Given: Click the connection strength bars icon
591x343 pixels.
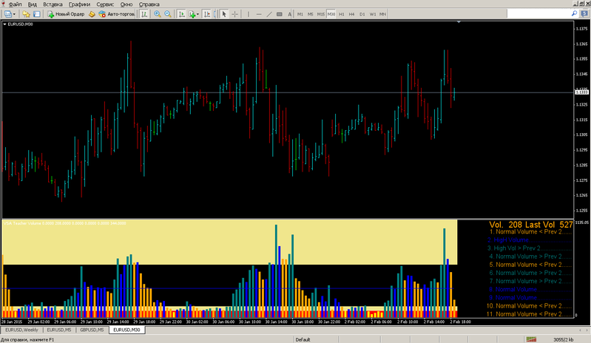Looking at the screenshot, I should [531, 339].
